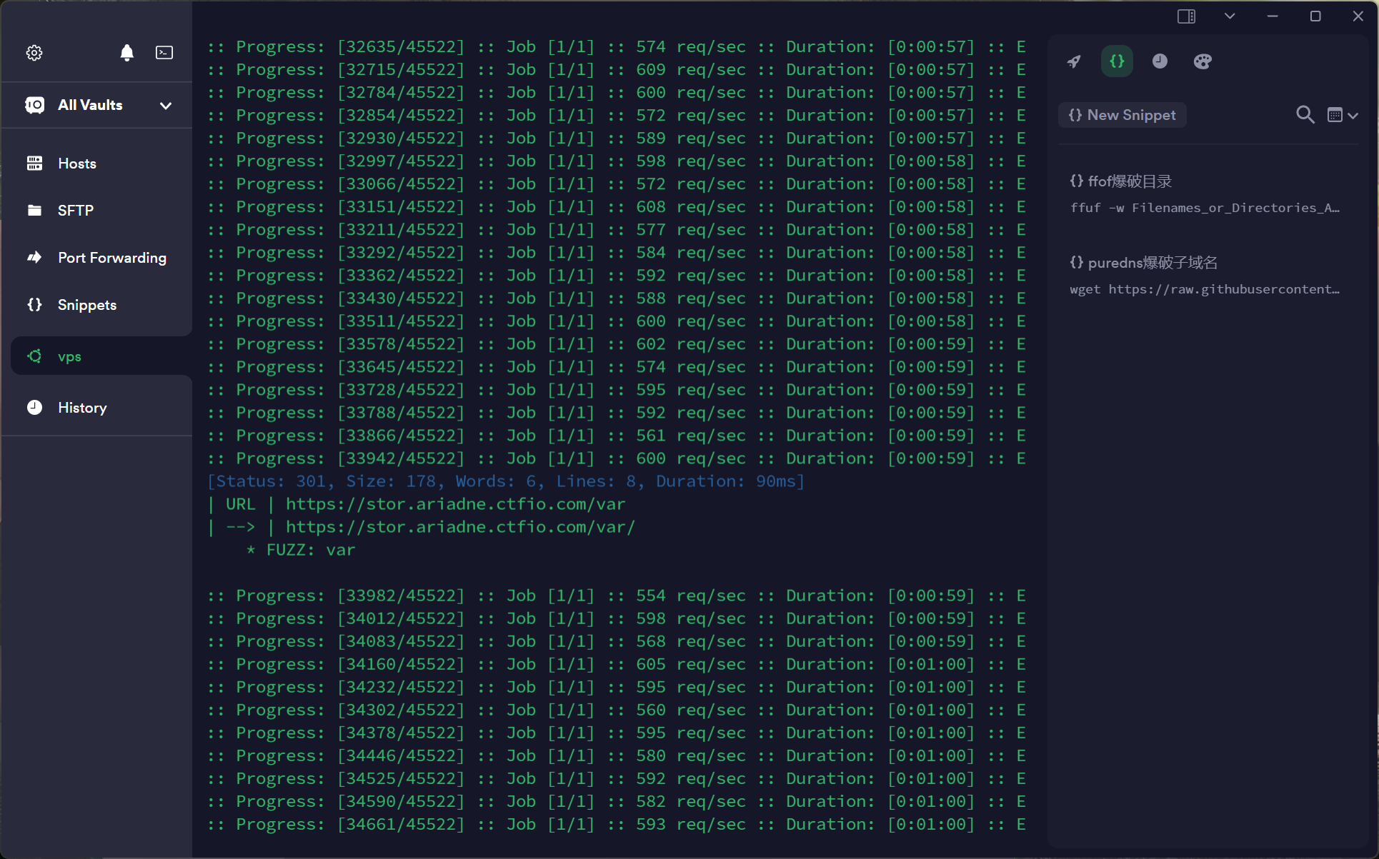The width and height of the screenshot is (1379, 859).
Task: Open Port Forwarding section
Action: (x=111, y=258)
